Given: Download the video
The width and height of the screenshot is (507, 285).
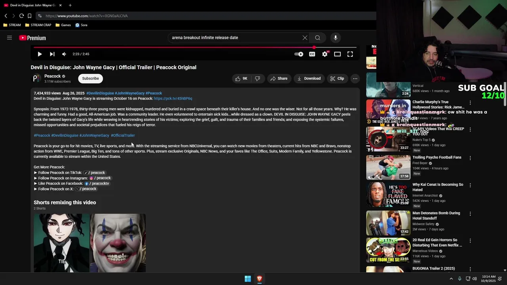Looking at the screenshot, I should 309,78.
